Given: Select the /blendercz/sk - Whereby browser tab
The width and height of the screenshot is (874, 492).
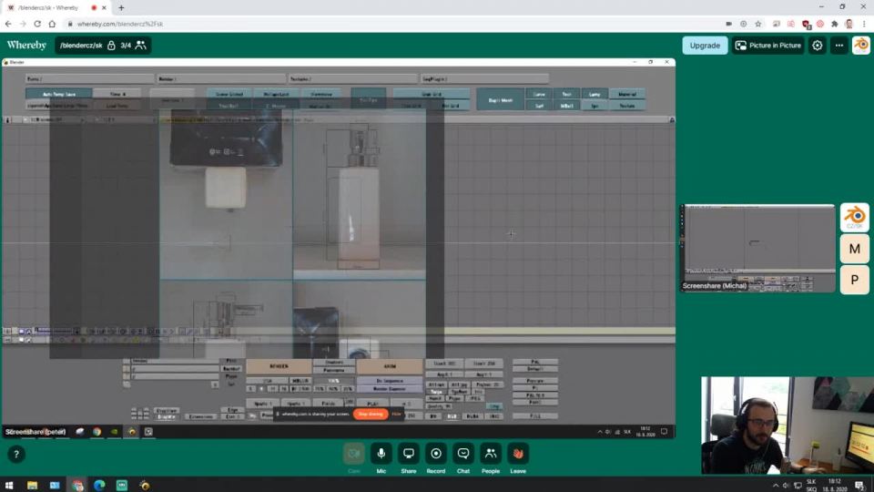Looking at the screenshot, I should (x=56, y=8).
